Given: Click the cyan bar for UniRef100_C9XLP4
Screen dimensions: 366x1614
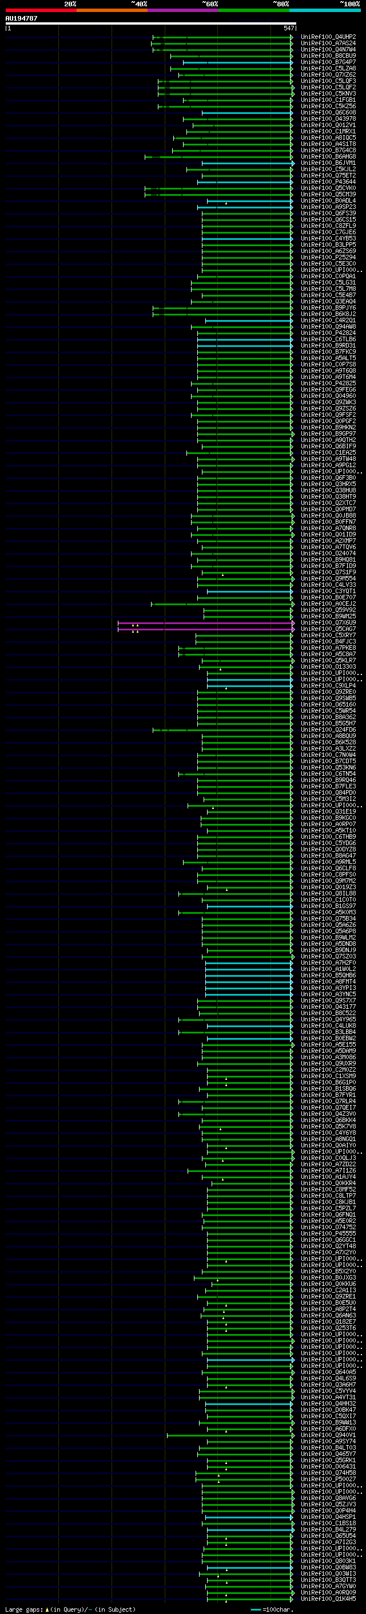Looking at the screenshot, I should tap(250, 686).
